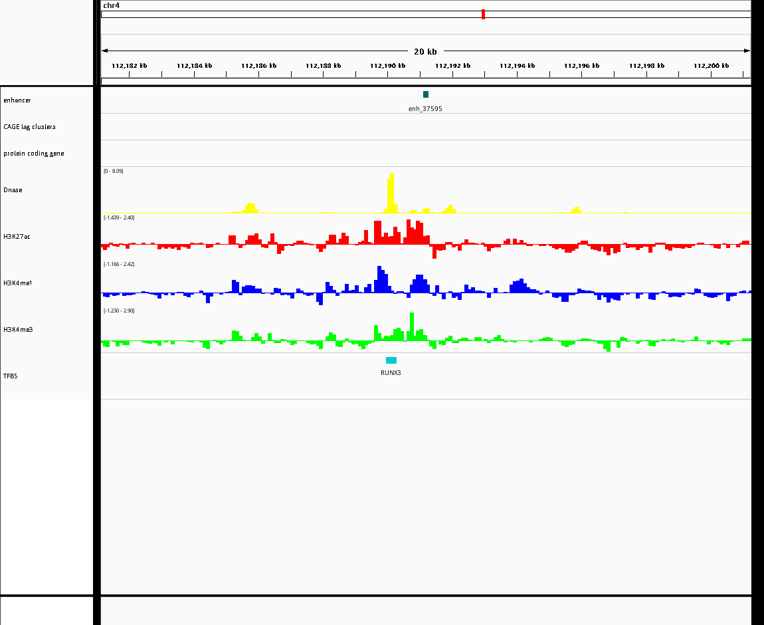Select the H3K4me3 track name
Screen dimensions: 764x625
[x=18, y=330]
